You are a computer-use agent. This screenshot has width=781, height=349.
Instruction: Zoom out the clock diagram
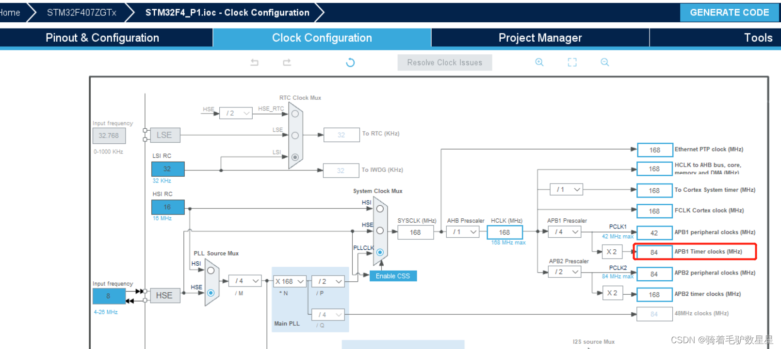pos(605,62)
